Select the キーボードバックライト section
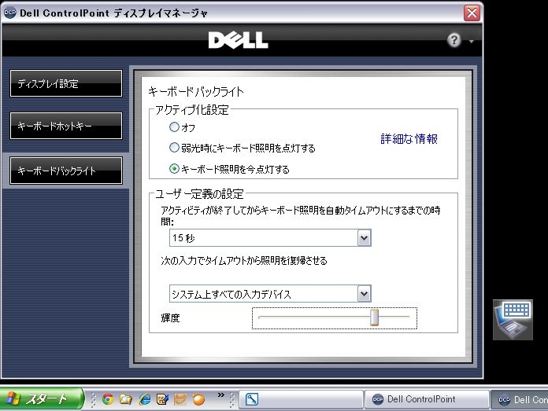The height and width of the screenshot is (411, 548). (66, 171)
